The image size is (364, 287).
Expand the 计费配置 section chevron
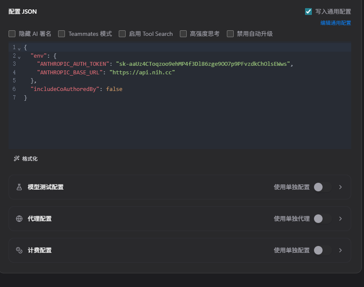click(341, 250)
